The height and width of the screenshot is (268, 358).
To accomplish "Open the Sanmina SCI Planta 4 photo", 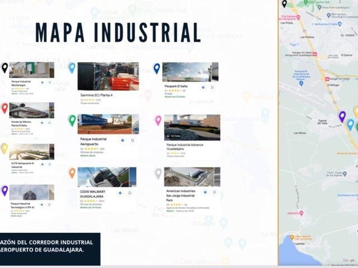I will coord(108,76).
